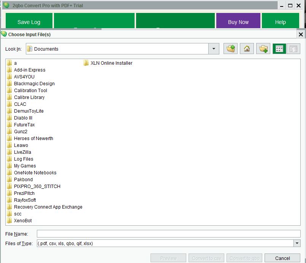Open the Help button
The height and width of the screenshot is (263, 306).
click(x=281, y=21)
